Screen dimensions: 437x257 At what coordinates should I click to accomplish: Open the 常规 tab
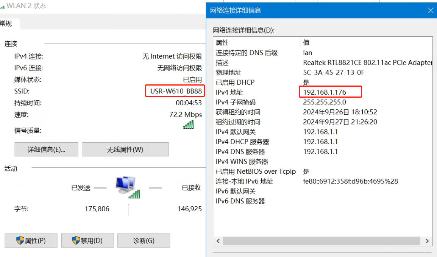tap(8, 24)
